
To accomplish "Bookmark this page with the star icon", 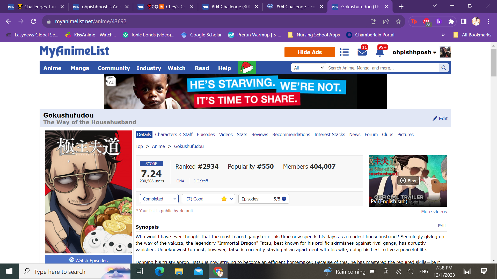I will (398, 21).
